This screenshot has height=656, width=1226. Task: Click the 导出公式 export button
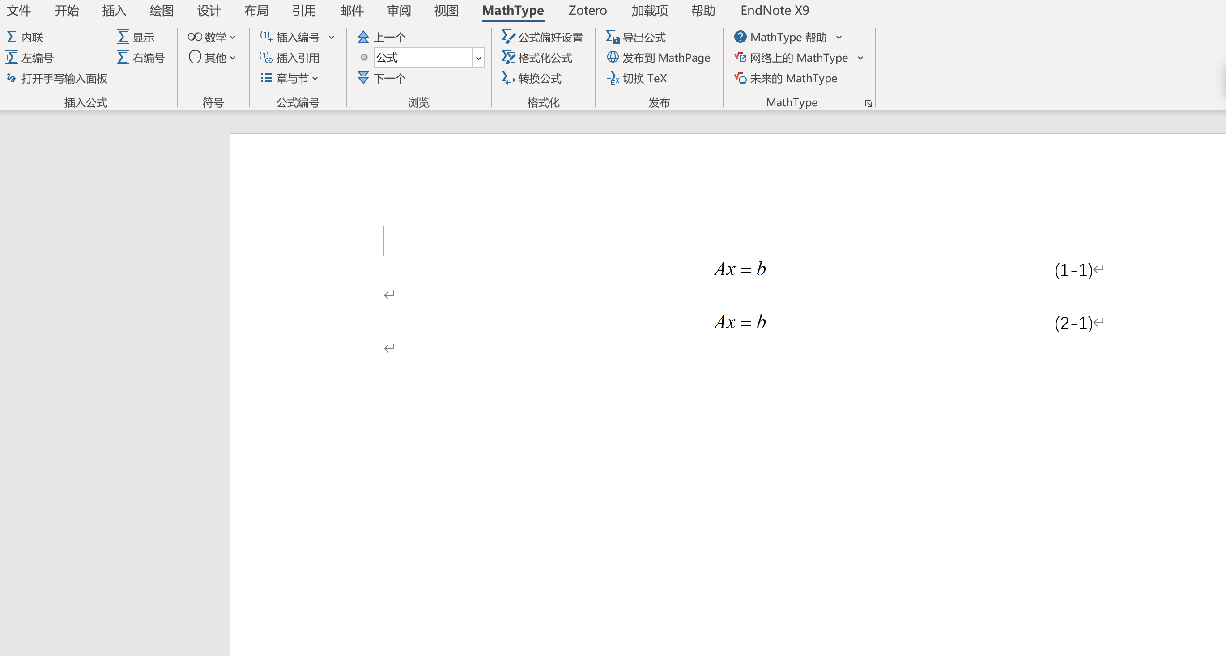click(x=636, y=37)
